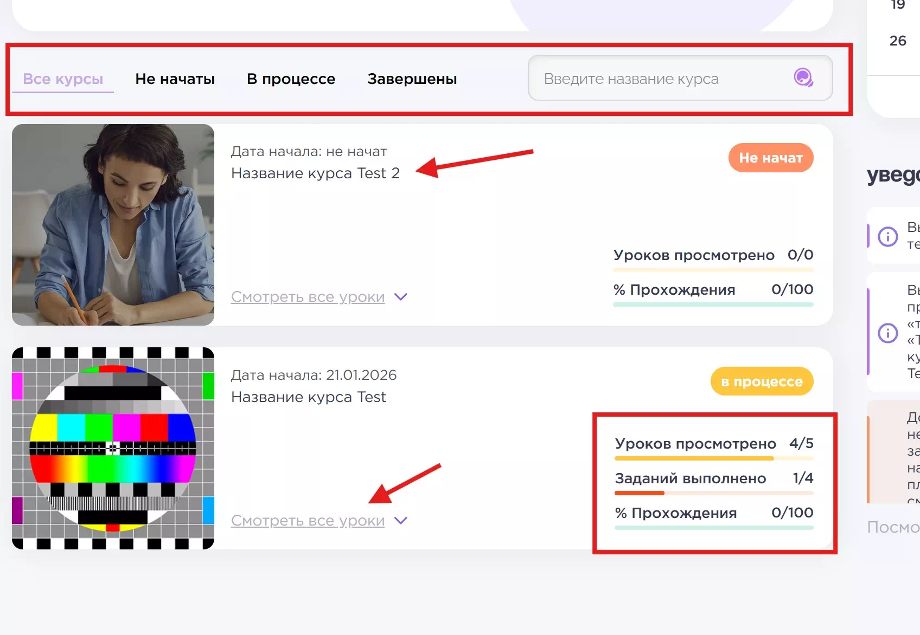Click the TV test pattern course thumbnail

click(x=113, y=448)
